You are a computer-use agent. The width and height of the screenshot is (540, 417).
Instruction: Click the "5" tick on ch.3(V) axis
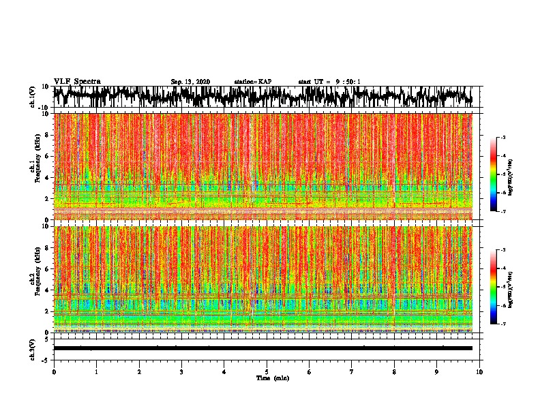47,339
